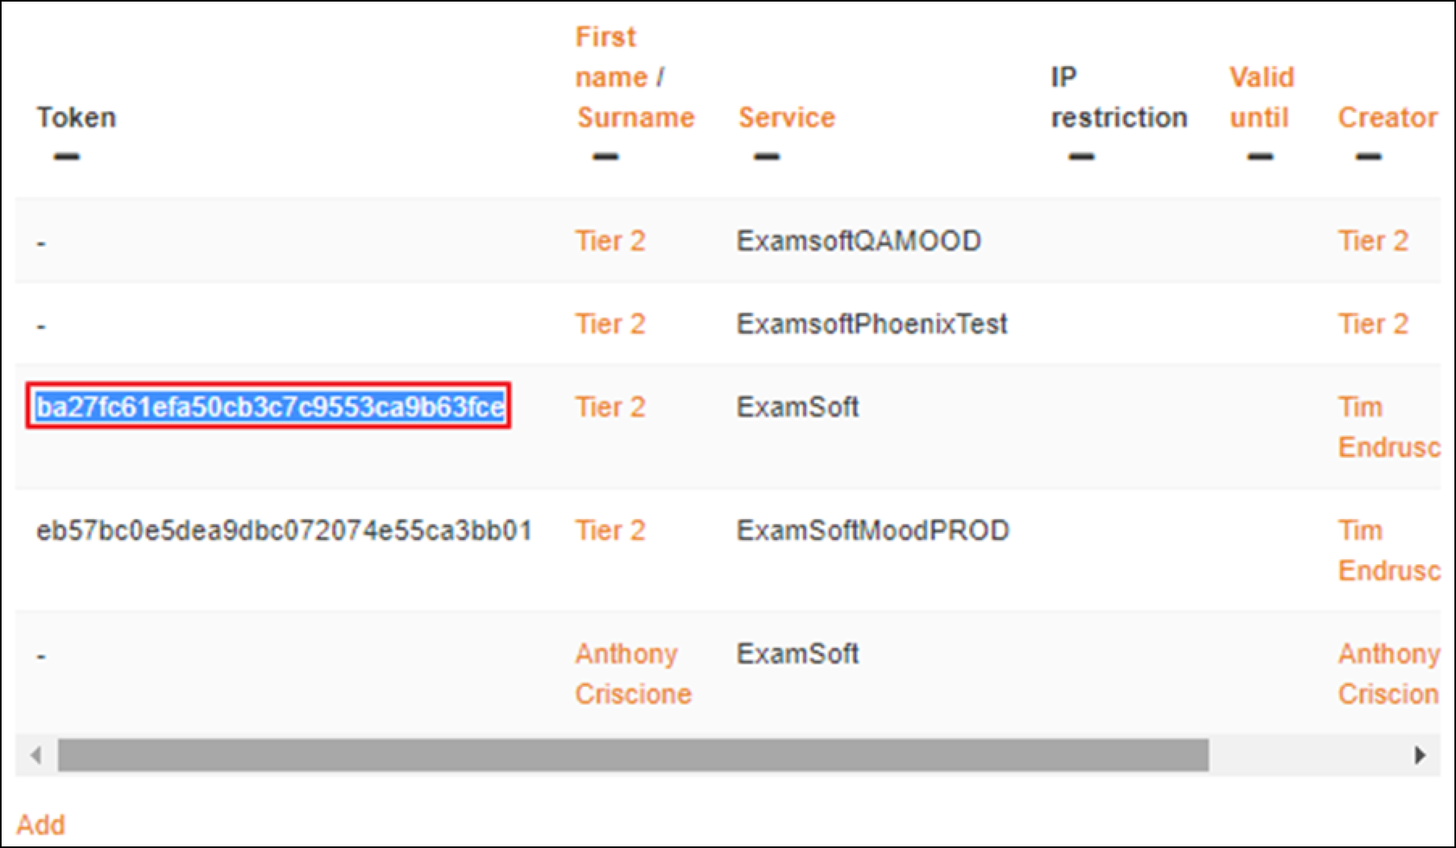Open user Tier 2 in ExamSoftMoodPROD row
The height and width of the screenshot is (848, 1456).
coord(610,530)
